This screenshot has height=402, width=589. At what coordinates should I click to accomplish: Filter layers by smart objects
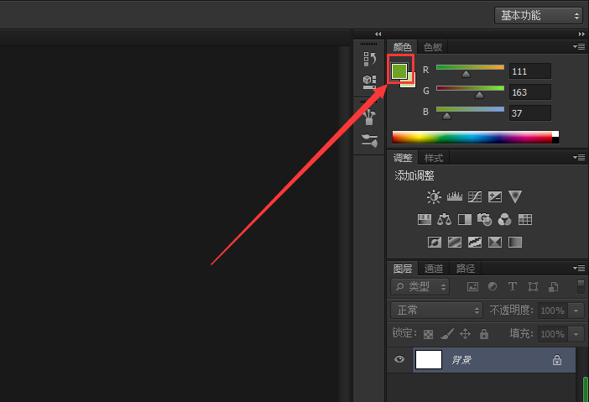click(553, 287)
